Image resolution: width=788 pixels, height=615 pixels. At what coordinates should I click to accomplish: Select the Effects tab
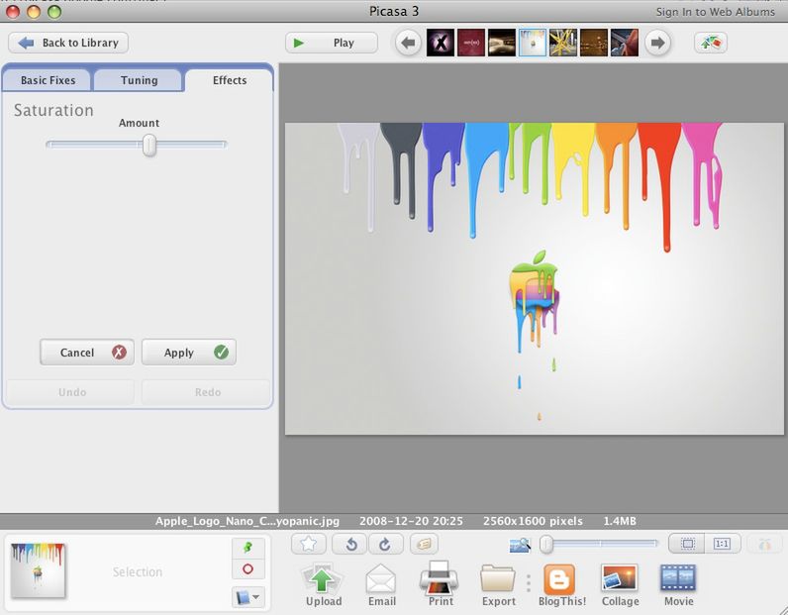(229, 80)
